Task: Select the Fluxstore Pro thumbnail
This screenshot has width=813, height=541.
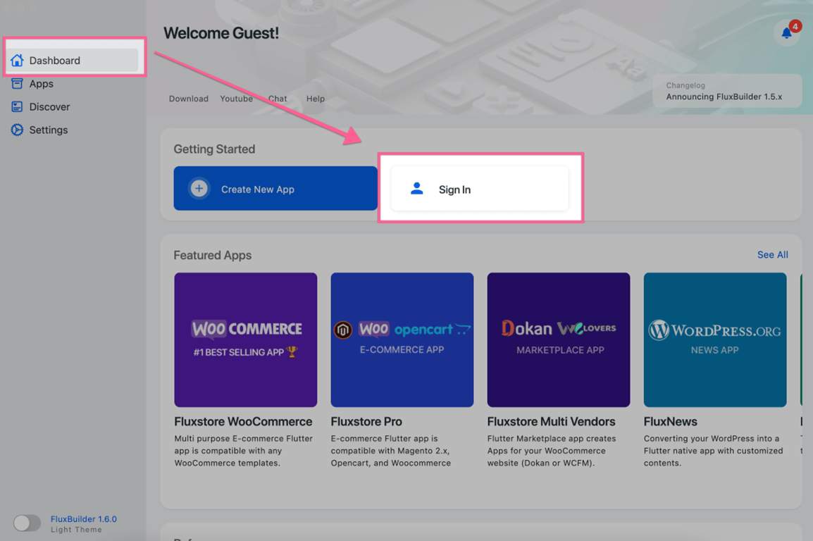Action: 402,340
